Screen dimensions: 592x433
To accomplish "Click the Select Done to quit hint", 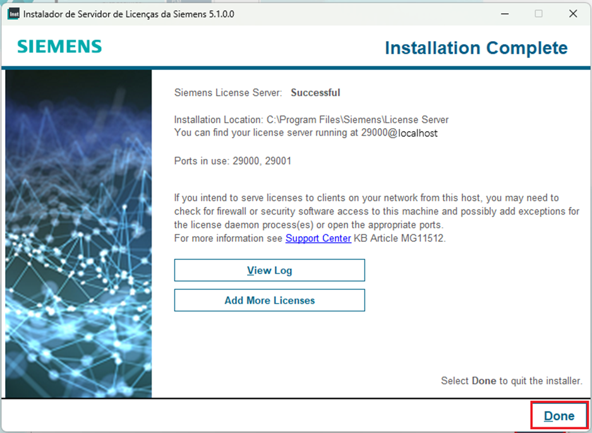I will click(511, 381).
